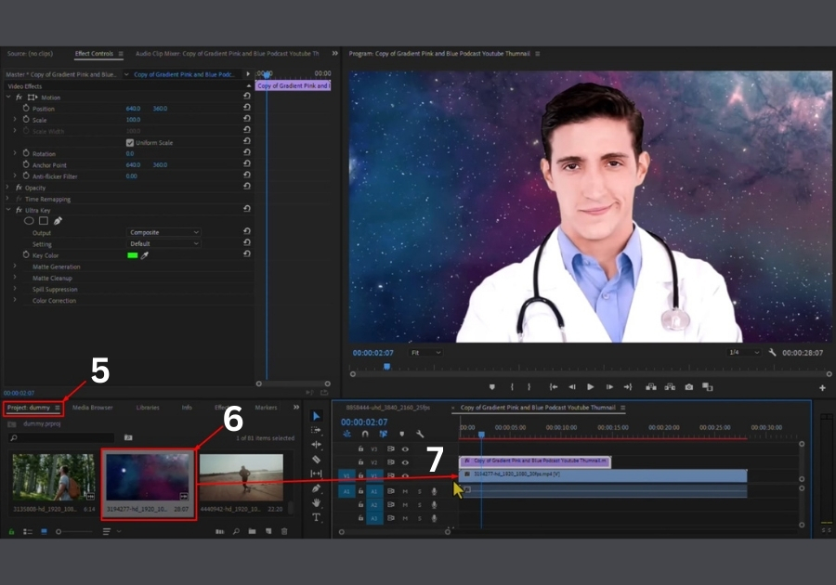This screenshot has width=836, height=585.
Task: Select the Ripple Edit tool
Action: coord(316,445)
